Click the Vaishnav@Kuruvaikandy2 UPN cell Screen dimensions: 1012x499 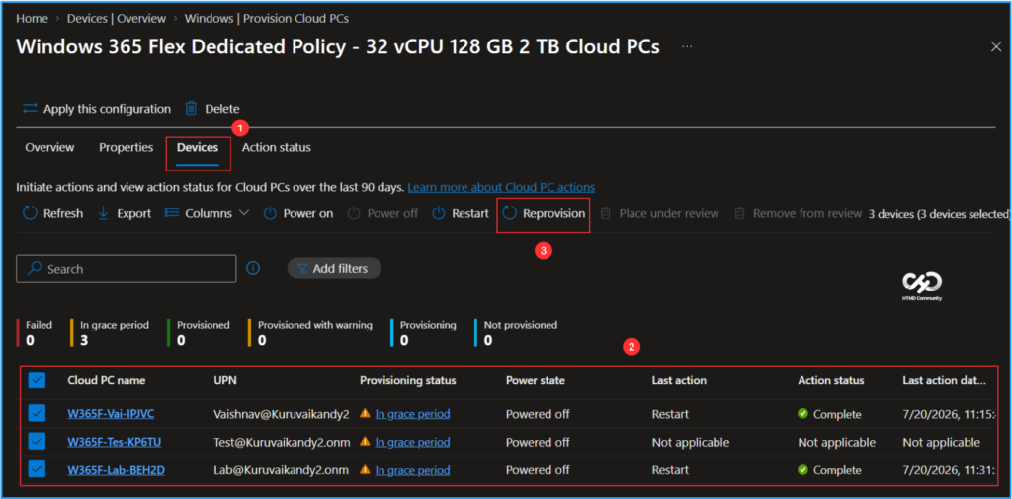[x=282, y=414]
